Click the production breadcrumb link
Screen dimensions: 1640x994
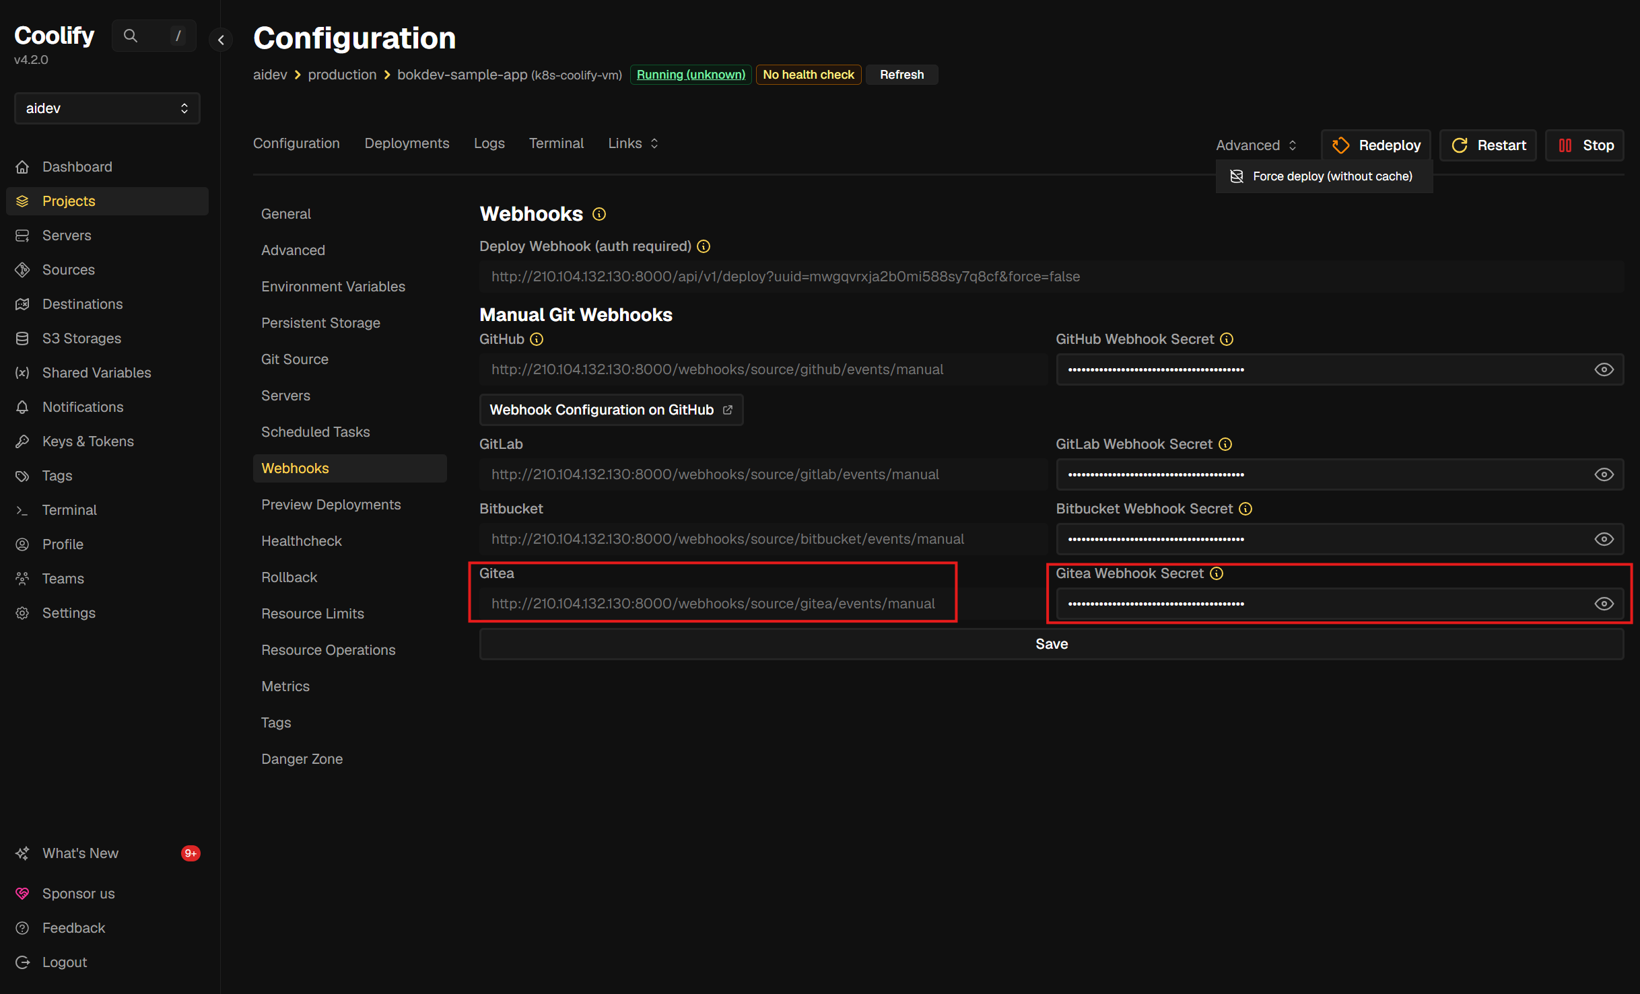click(x=342, y=75)
